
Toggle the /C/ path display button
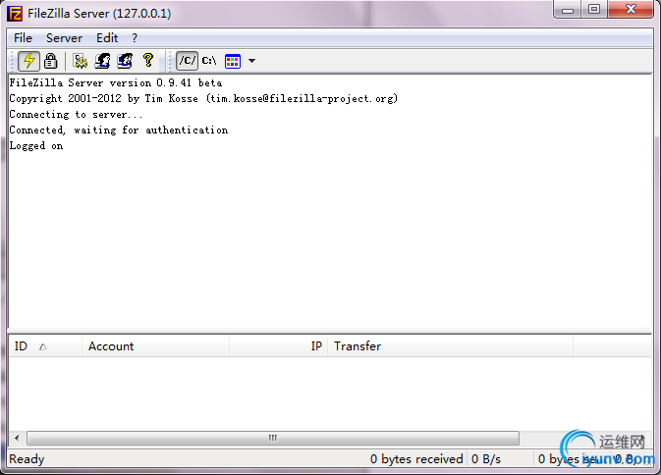[187, 61]
